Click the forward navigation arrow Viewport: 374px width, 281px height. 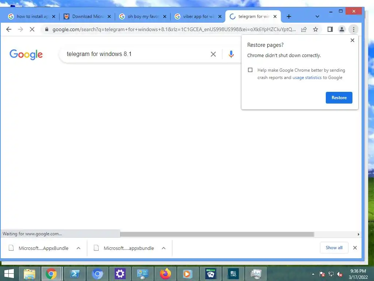coord(20,29)
